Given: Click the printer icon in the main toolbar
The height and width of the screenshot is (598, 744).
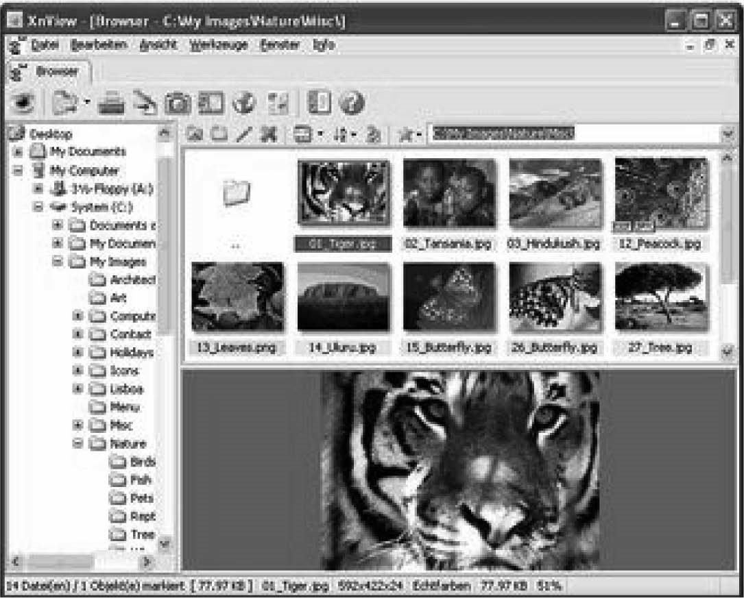Looking at the screenshot, I should (111, 103).
